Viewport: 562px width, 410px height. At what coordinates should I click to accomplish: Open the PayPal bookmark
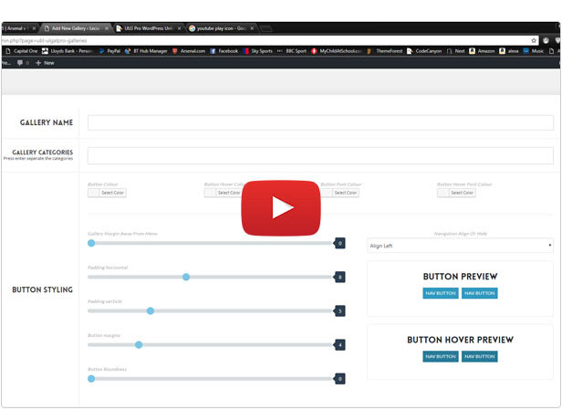(x=109, y=51)
